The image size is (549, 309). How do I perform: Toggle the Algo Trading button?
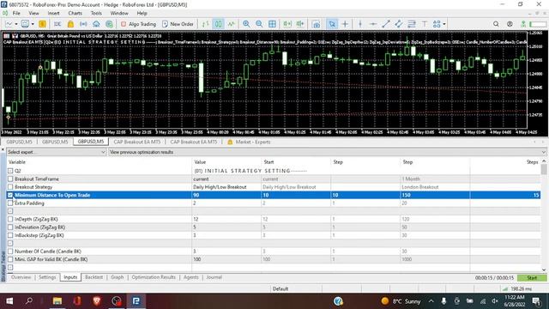point(139,24)
